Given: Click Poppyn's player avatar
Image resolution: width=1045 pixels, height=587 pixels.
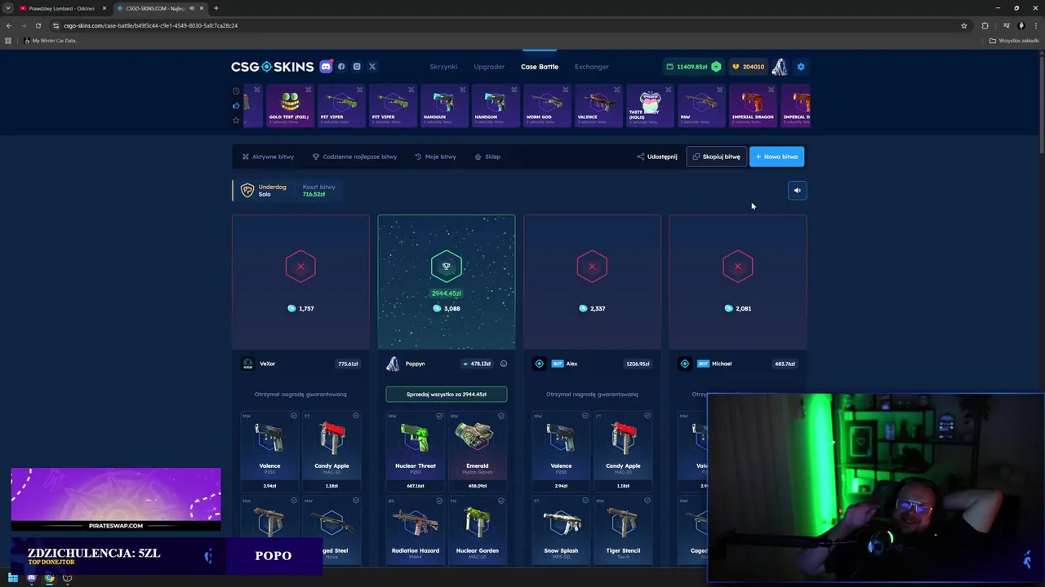Looking at the screenshot, I should [x=394, y=364].
